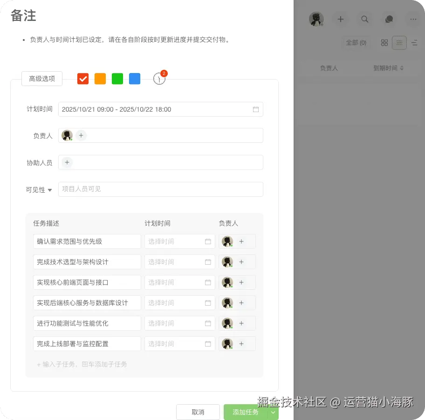Click assignee avatar in 进行功能测试与性能优化 row
Screen dimensions: 425x420
click(227, 323)
